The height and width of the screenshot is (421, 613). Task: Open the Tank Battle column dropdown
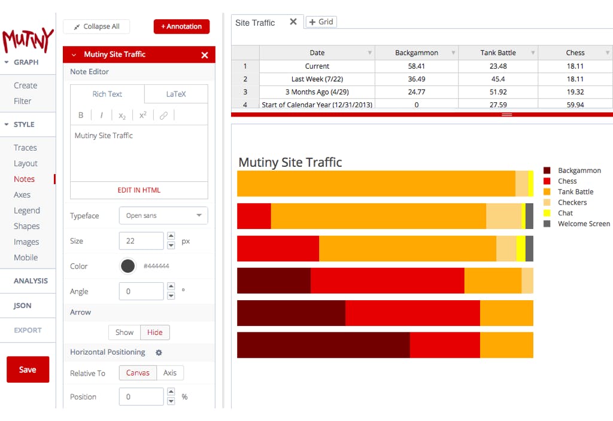(533, 53)
